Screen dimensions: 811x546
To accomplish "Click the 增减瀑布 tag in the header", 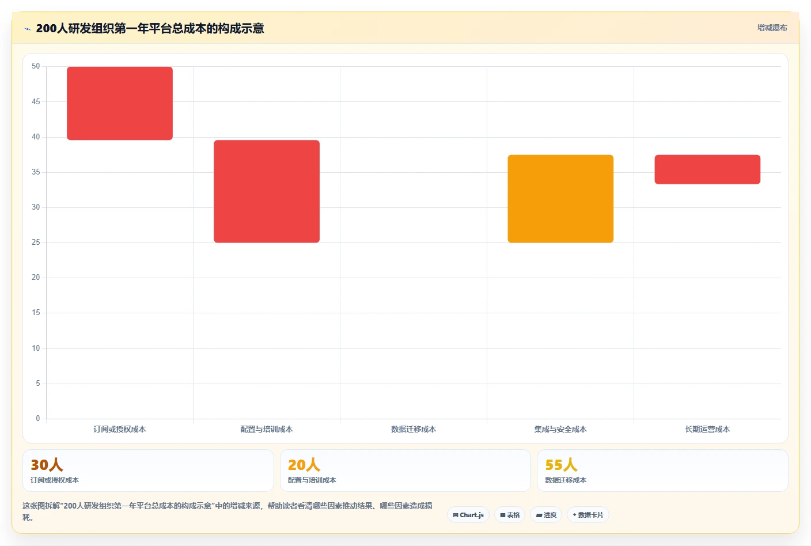I will tap(772, 28).
